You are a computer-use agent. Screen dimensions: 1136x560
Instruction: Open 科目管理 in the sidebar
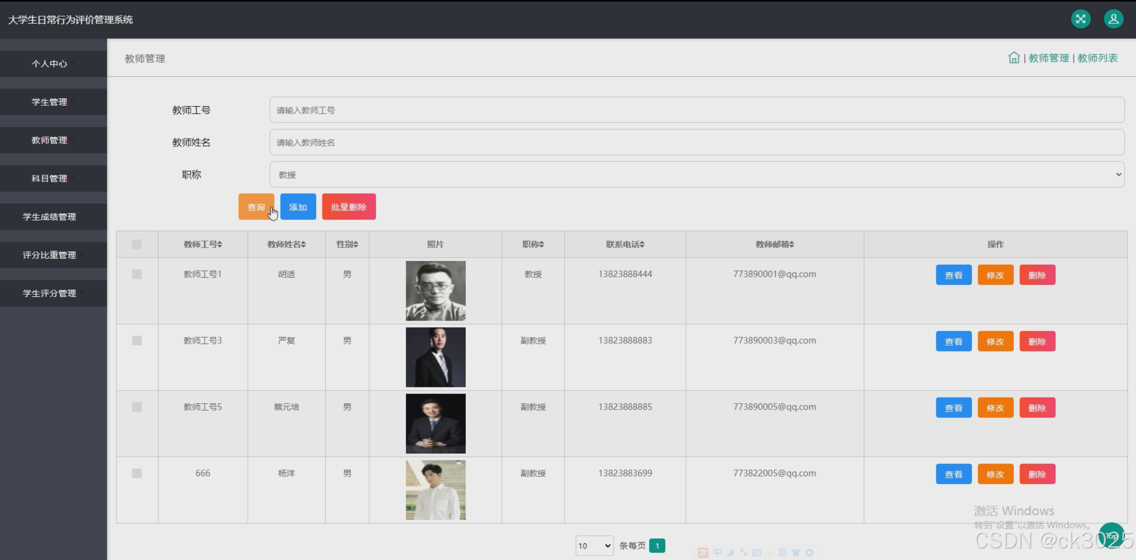tap(49, 179)
